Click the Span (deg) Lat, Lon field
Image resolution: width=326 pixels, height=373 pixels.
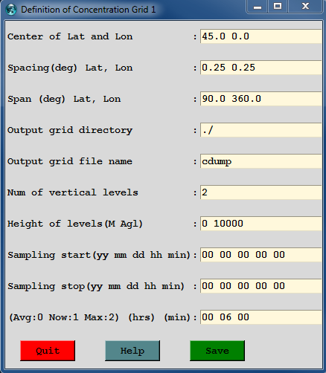tap(261, 99)
